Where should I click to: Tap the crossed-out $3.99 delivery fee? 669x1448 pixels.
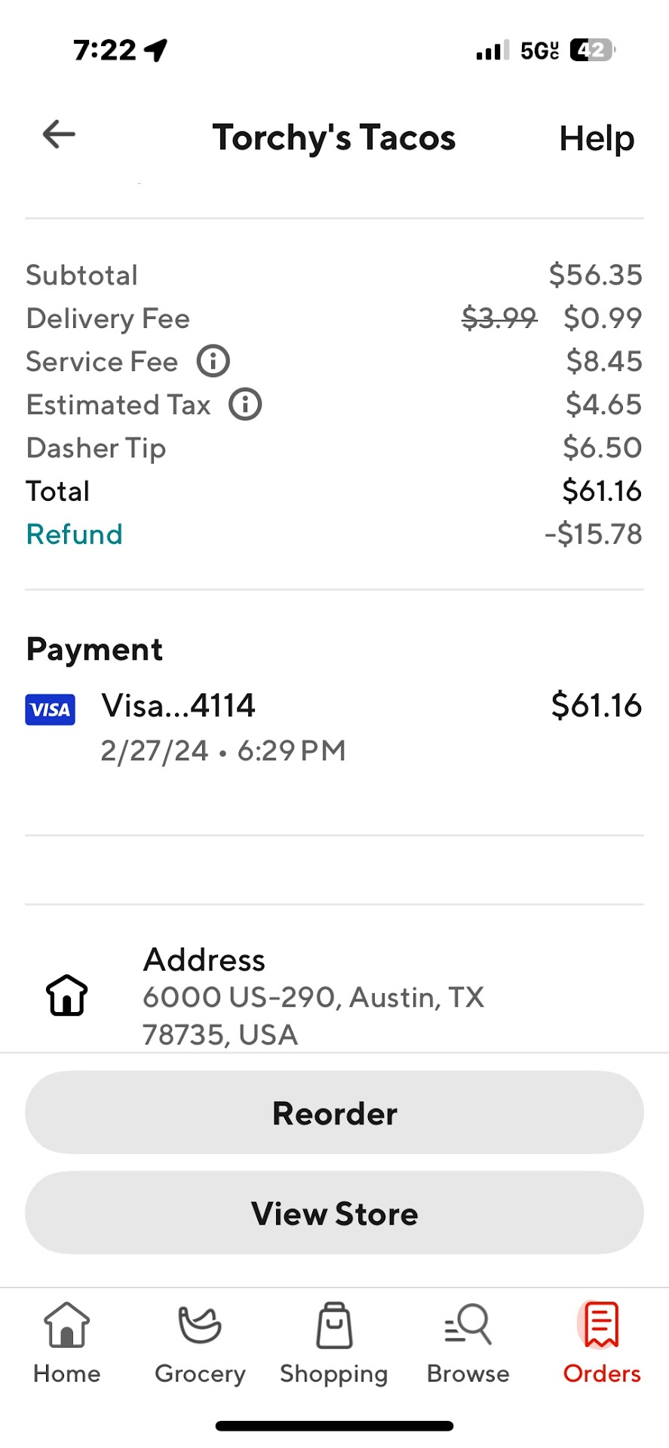point(499,318)
